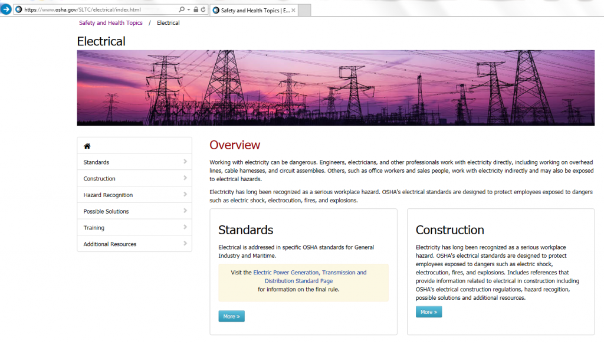
Task: Open Additional Resources sidebar item
Action: 110,244
